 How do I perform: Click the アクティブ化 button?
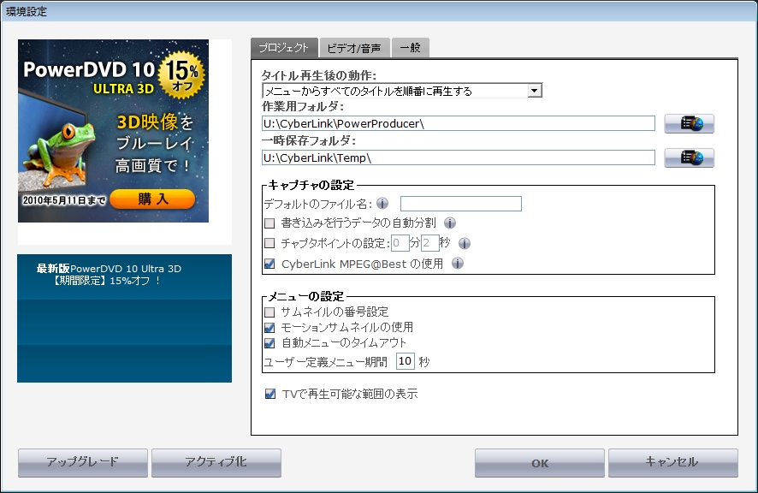(x=216, y=463)
